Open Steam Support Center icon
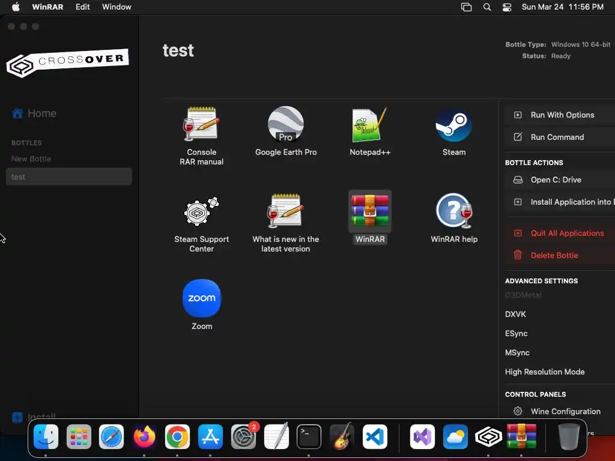The image size is (615, 461). 201,212
